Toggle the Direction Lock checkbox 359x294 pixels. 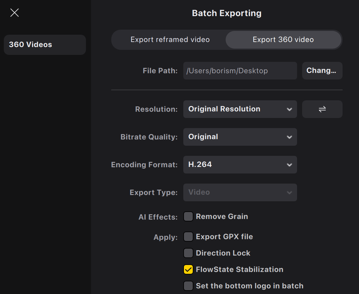tap(188, 253)
